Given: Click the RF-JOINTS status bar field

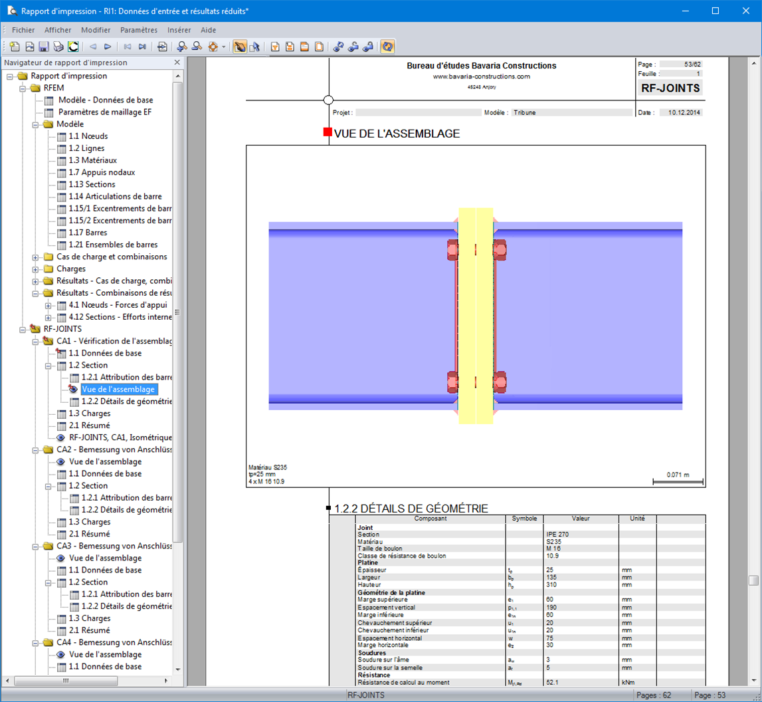Looking at the screenshot, I should pos(365,695).
